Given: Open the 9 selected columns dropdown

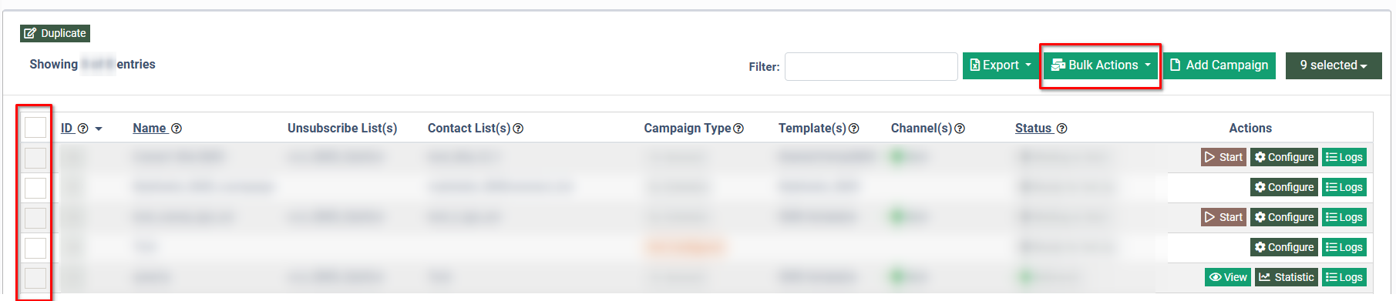Looking at the screenshot, I should pyautogui.click(x=1334, y=65).
